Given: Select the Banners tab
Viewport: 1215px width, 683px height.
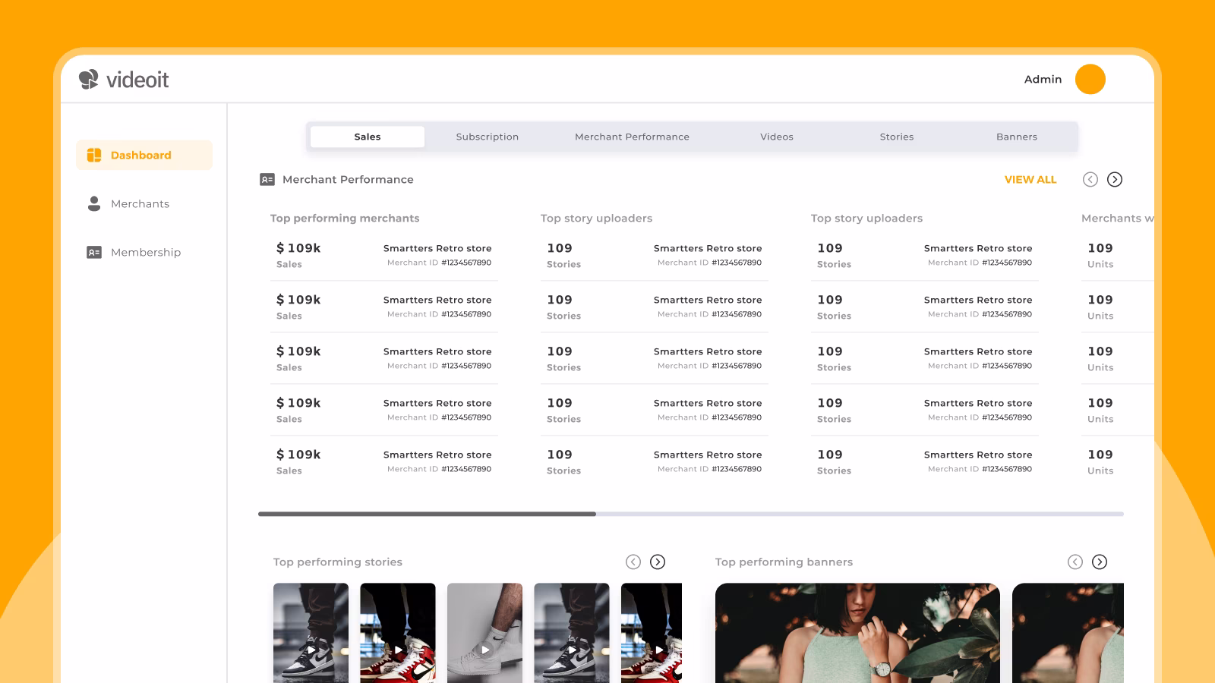Looking at the screenshot, I should [1017, 137].
